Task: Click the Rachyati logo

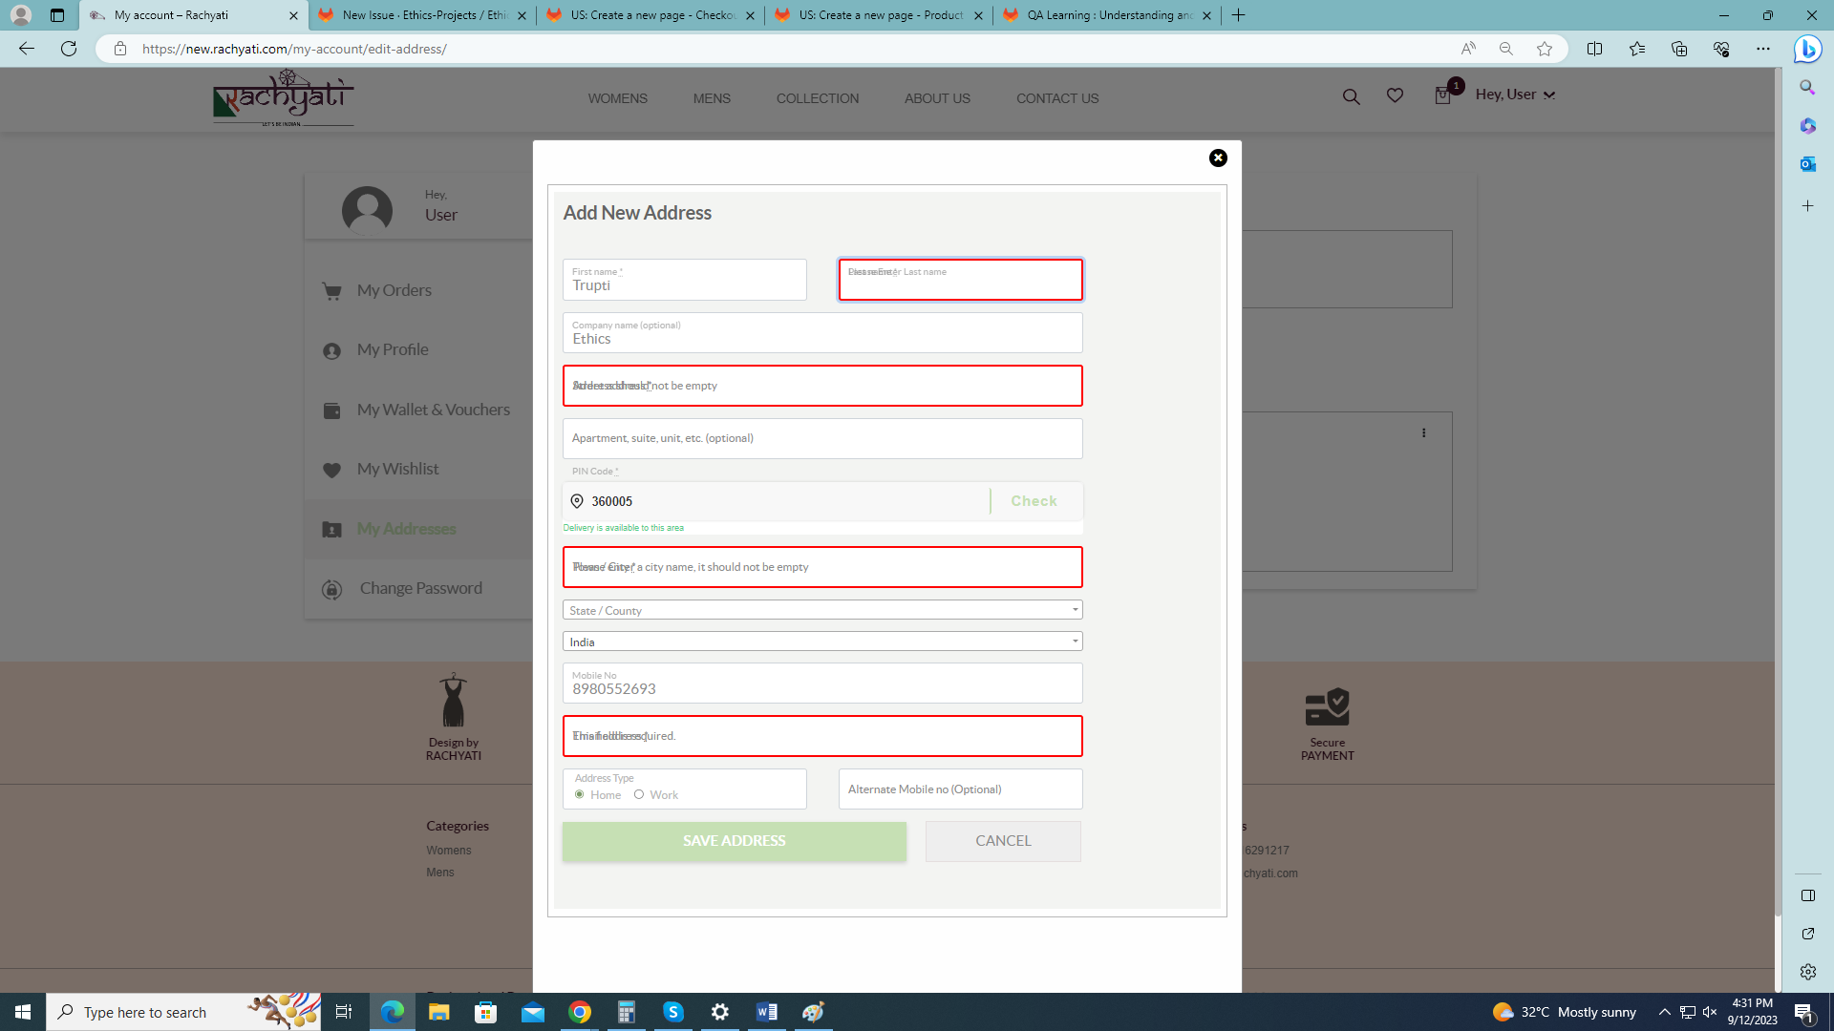Action: coord(283,97)
